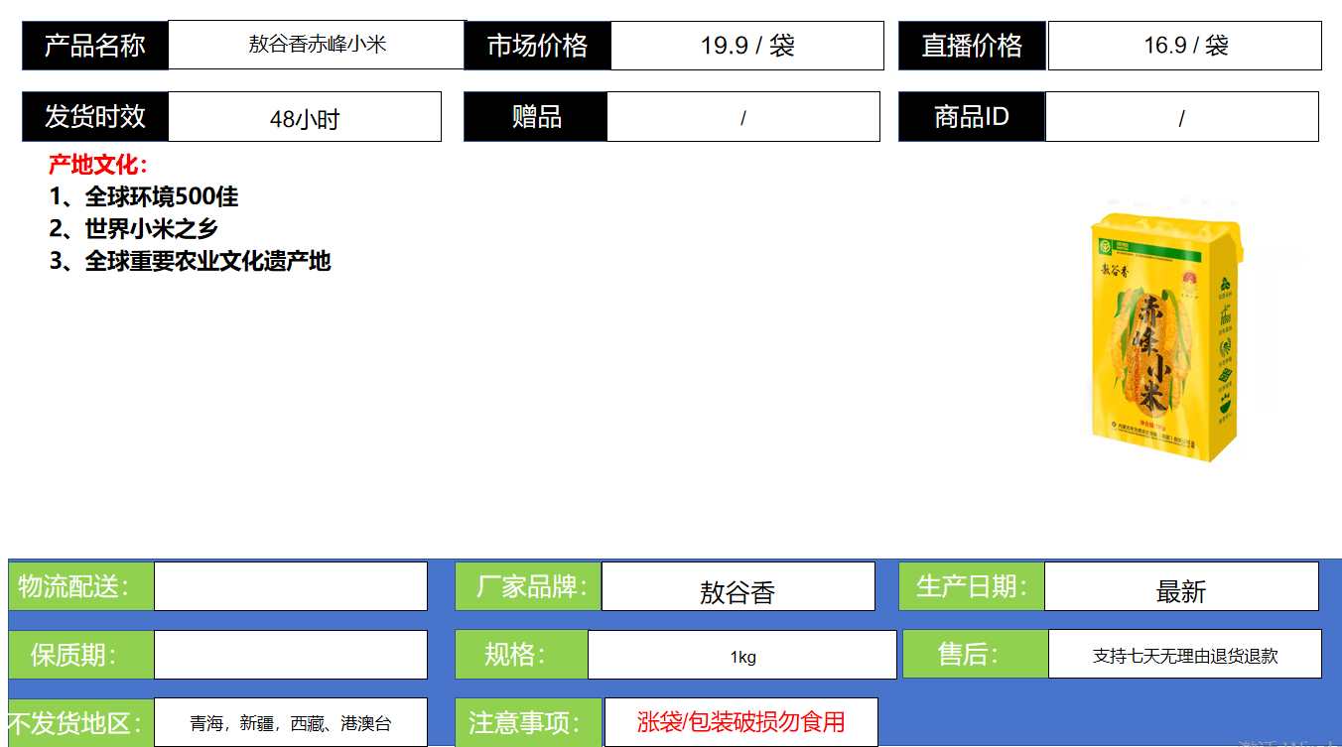
Task: Click the black 赠品 label
Action: tap(536, 117)
